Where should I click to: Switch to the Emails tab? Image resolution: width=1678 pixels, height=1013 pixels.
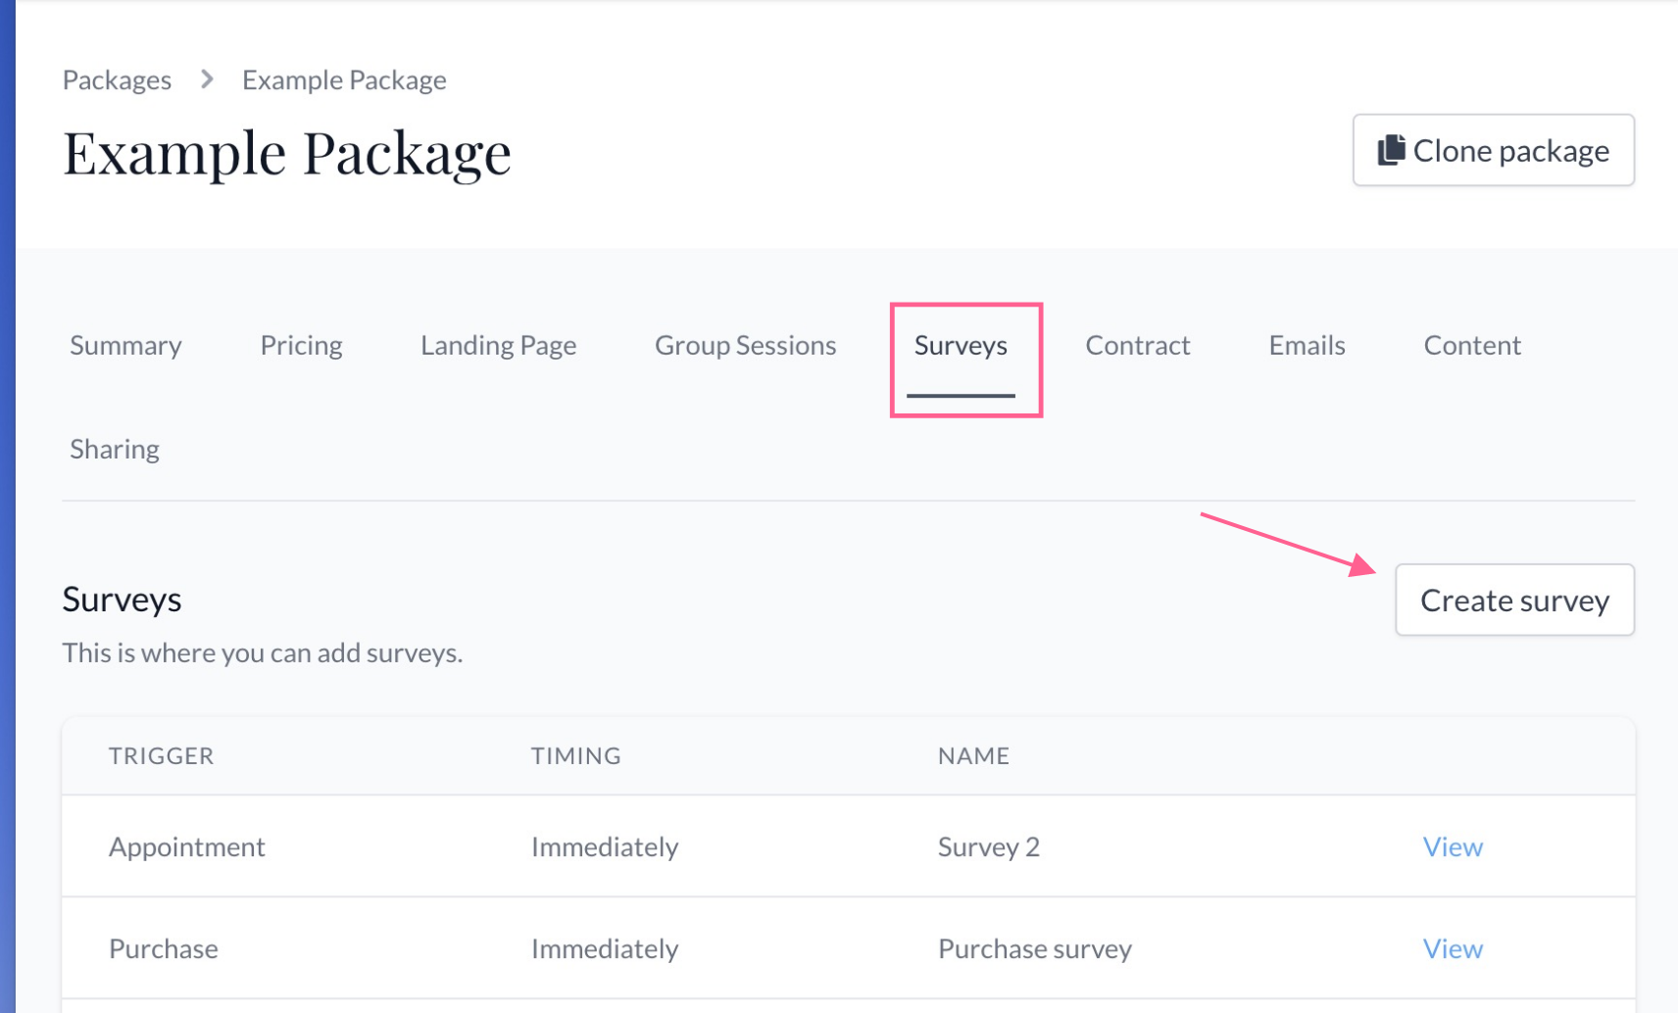(x=1307, y=345)
